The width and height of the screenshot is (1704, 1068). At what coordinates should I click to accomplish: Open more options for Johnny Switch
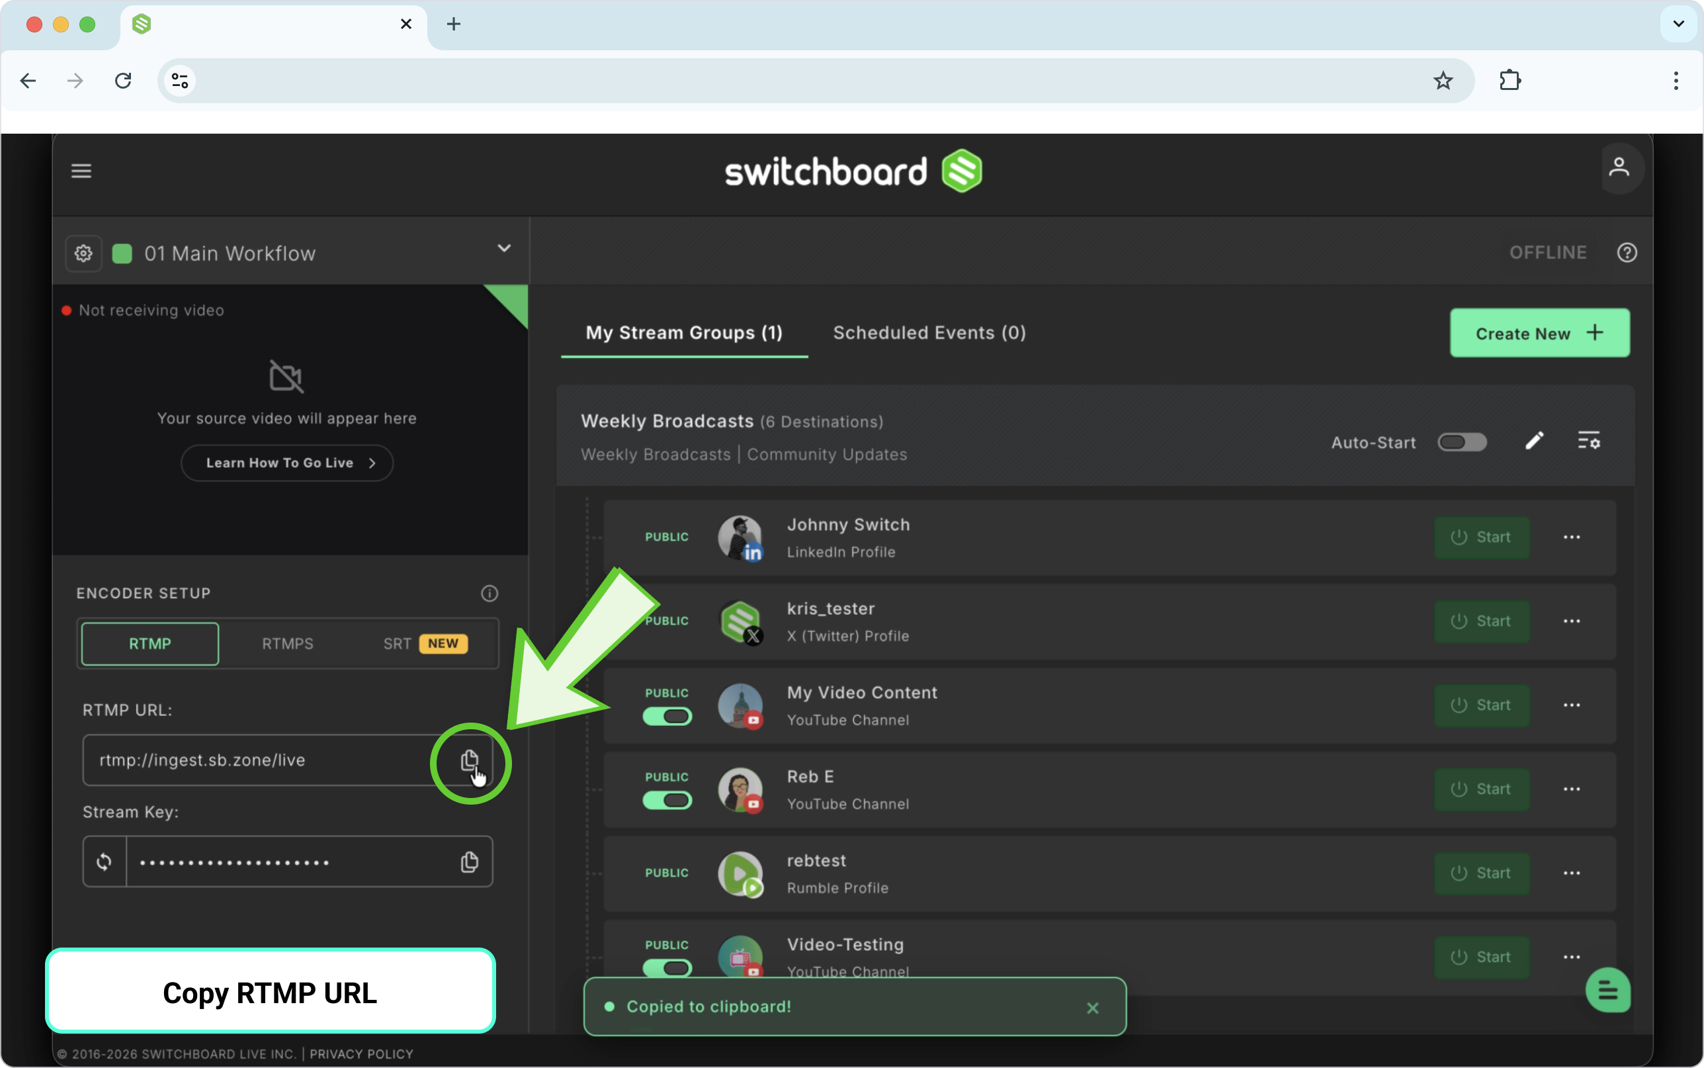1571,537
